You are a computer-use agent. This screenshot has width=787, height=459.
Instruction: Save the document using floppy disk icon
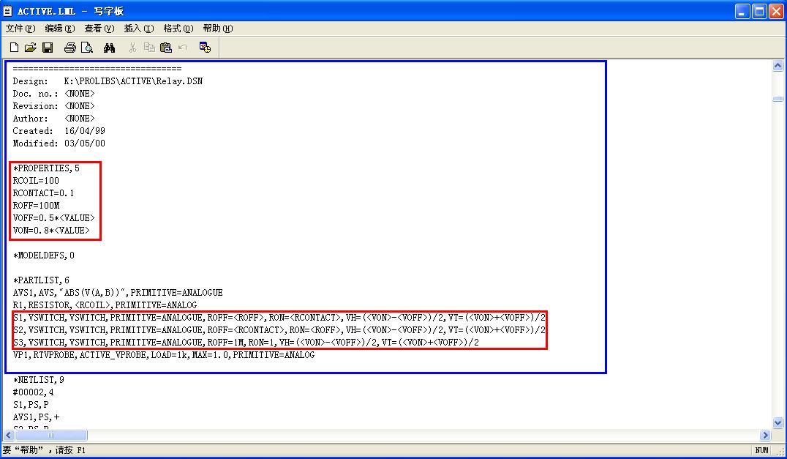coord(47,48)
